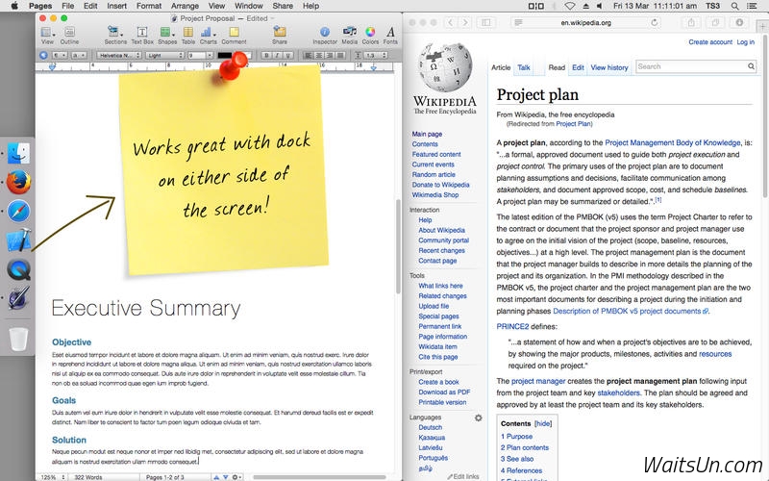The image size is (769, 481).
Task: Open the Trash in the dock
Action: click(x=18, y=340)
